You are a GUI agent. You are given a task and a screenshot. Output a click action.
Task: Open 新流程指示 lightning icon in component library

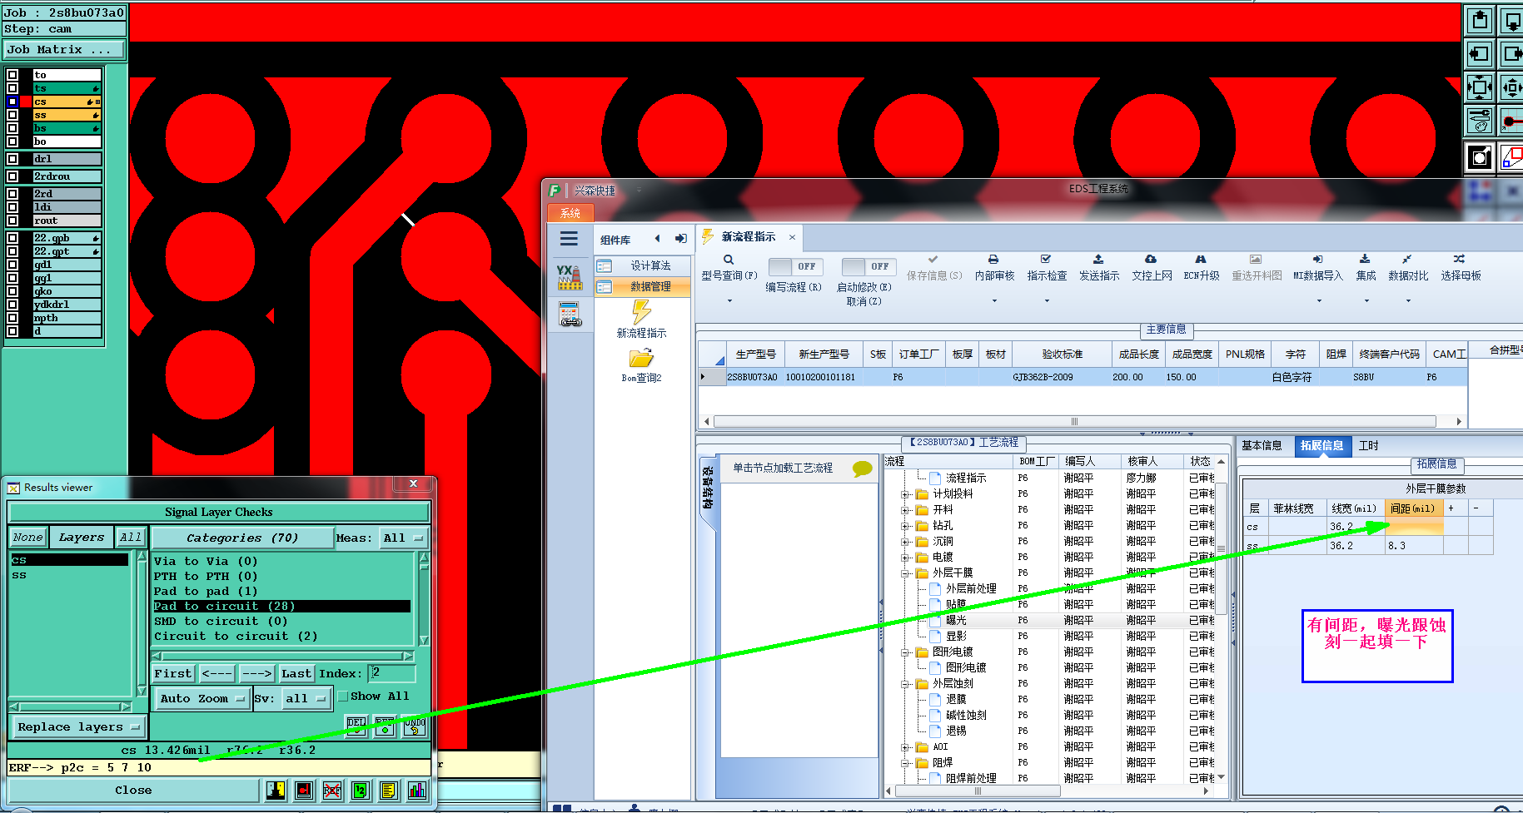click(641, 312)
